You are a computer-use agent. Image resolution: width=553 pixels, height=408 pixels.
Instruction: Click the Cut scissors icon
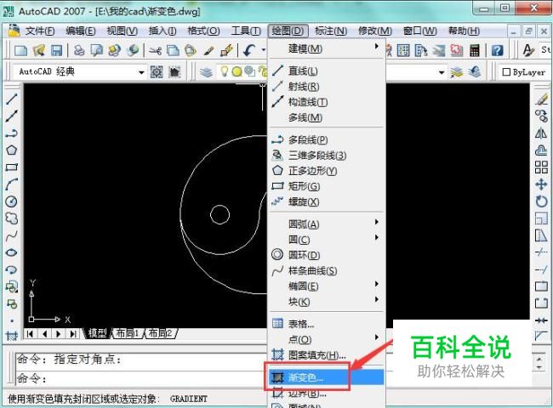(x=155, y=51)
